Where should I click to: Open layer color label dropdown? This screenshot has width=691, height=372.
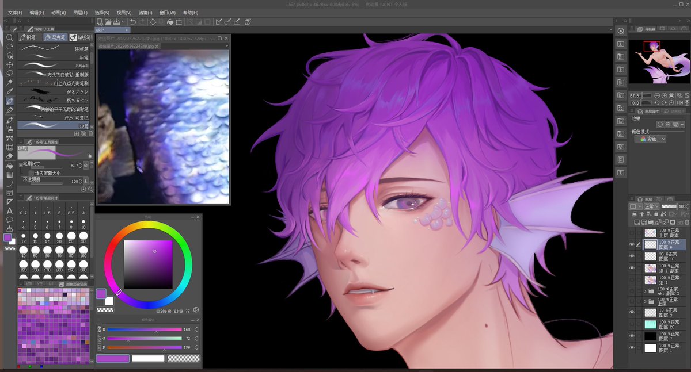635,206
